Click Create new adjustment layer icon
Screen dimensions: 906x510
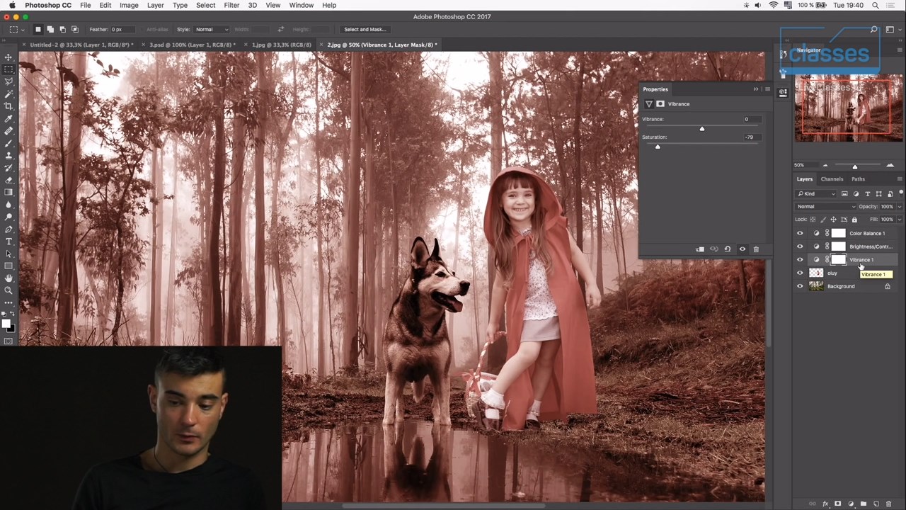coord(851,504)
